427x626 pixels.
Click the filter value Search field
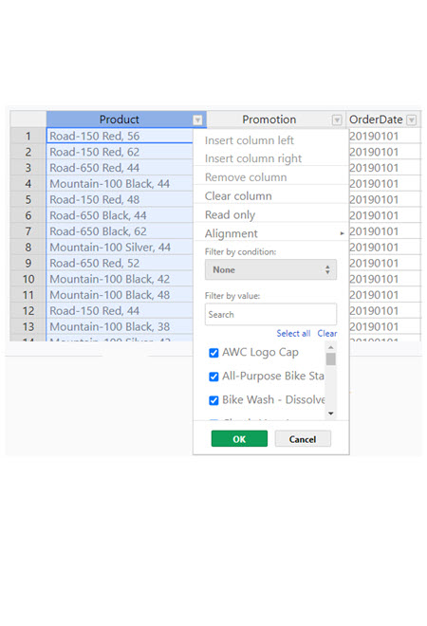270,315
